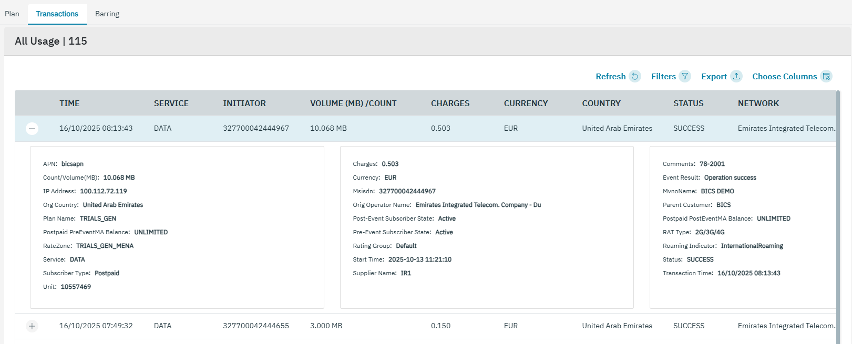Click the Export upload icon
This screenshot has width=852, height=344.
pyautogui.click(x=736, y=77)
